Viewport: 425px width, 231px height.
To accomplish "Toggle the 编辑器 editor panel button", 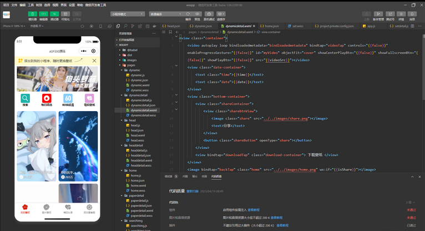I will 43,14.
